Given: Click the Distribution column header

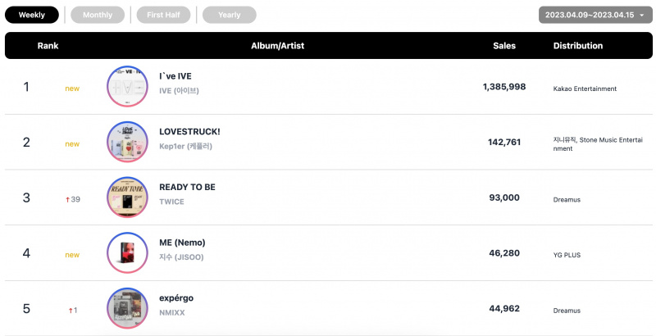Looking at the screenshot, I should click(578, 46).
